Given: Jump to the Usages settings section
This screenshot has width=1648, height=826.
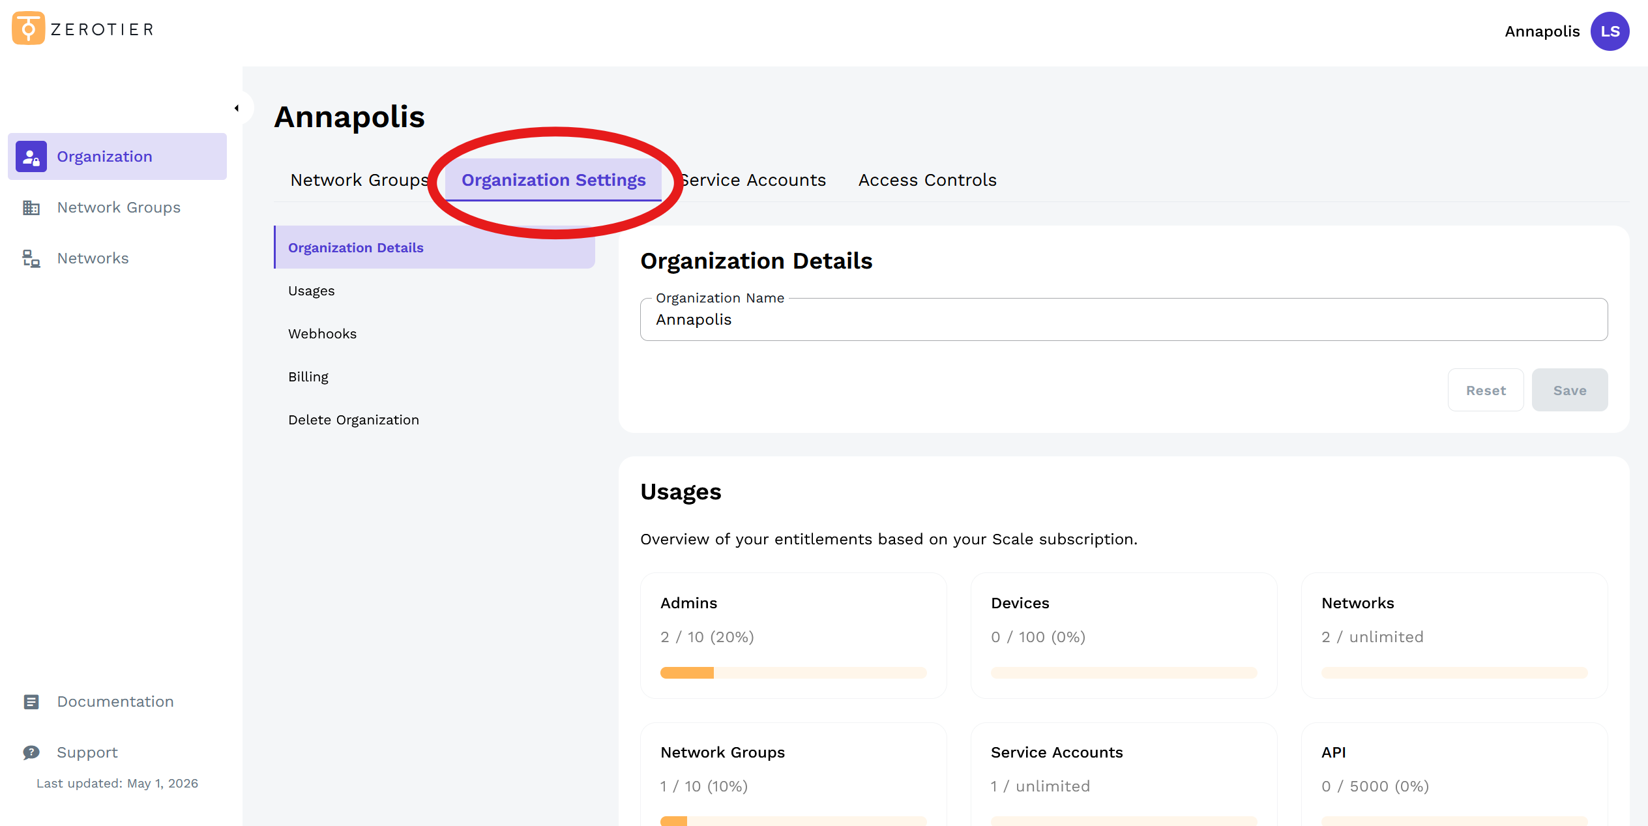Looking at the screenshot, I should click(312, 291).
